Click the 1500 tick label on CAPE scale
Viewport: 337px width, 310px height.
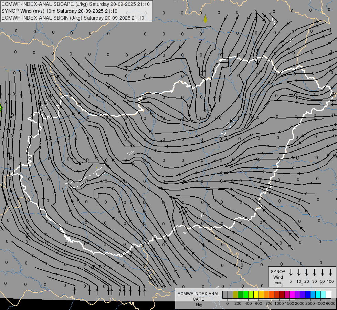pos(289,303)
